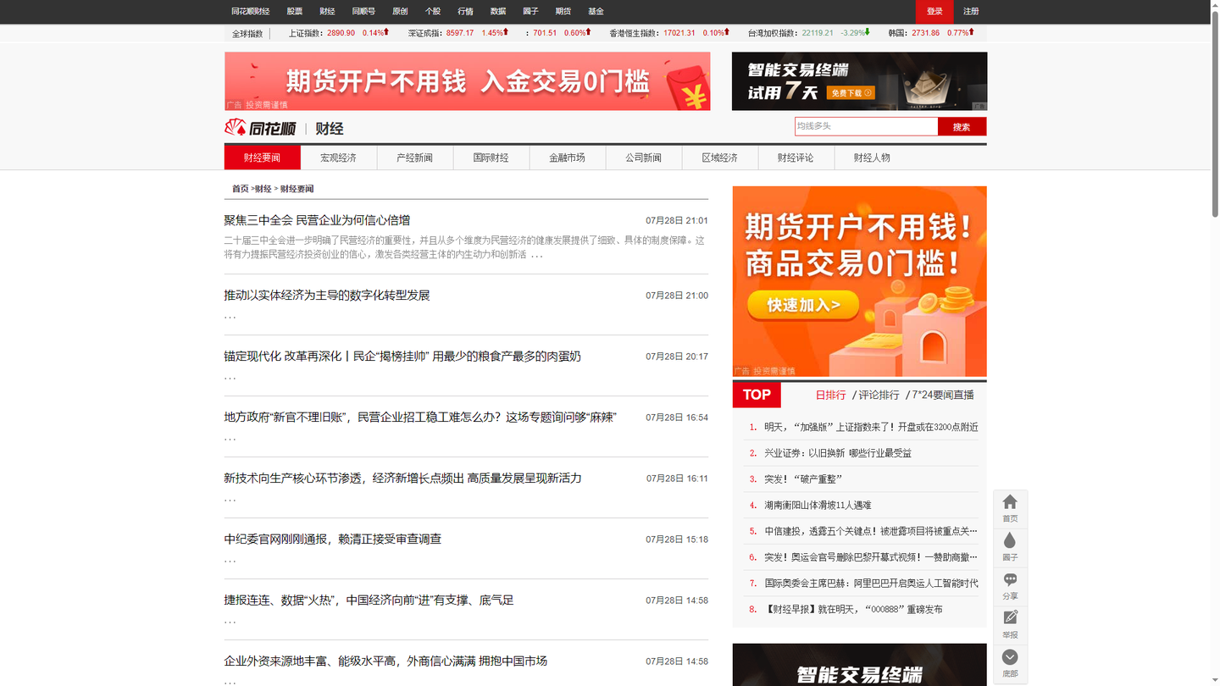Click the 分享 share bubble icon
Viewport: 1220px width, 686px height.
pos(1010,586)
